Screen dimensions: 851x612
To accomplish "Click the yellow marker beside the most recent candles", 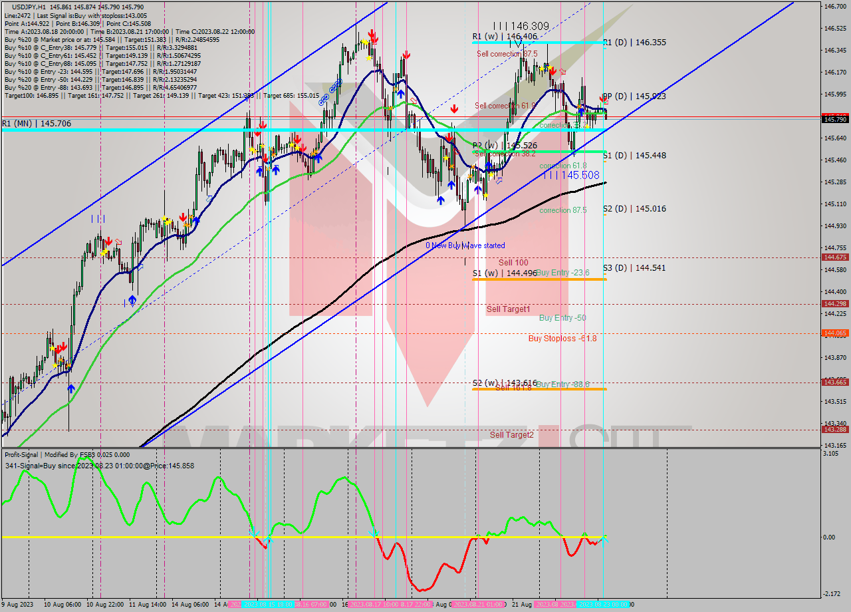I will tap(588, 125).
